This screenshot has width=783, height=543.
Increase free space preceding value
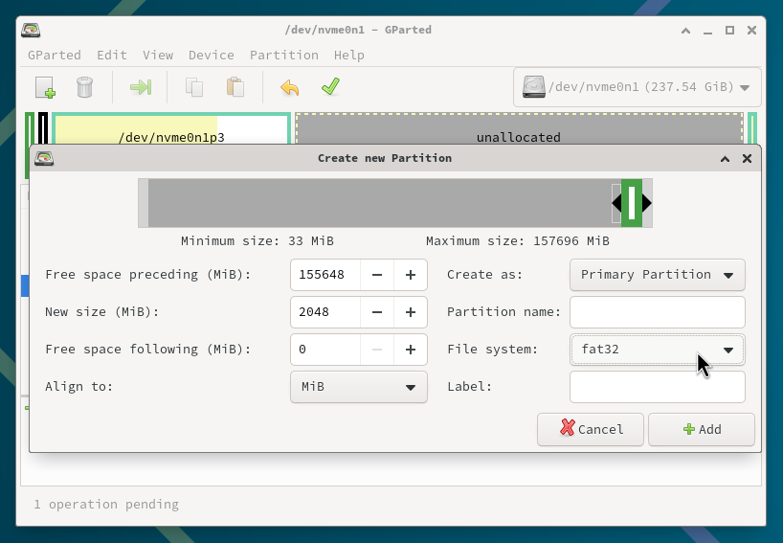click(411, 275)
